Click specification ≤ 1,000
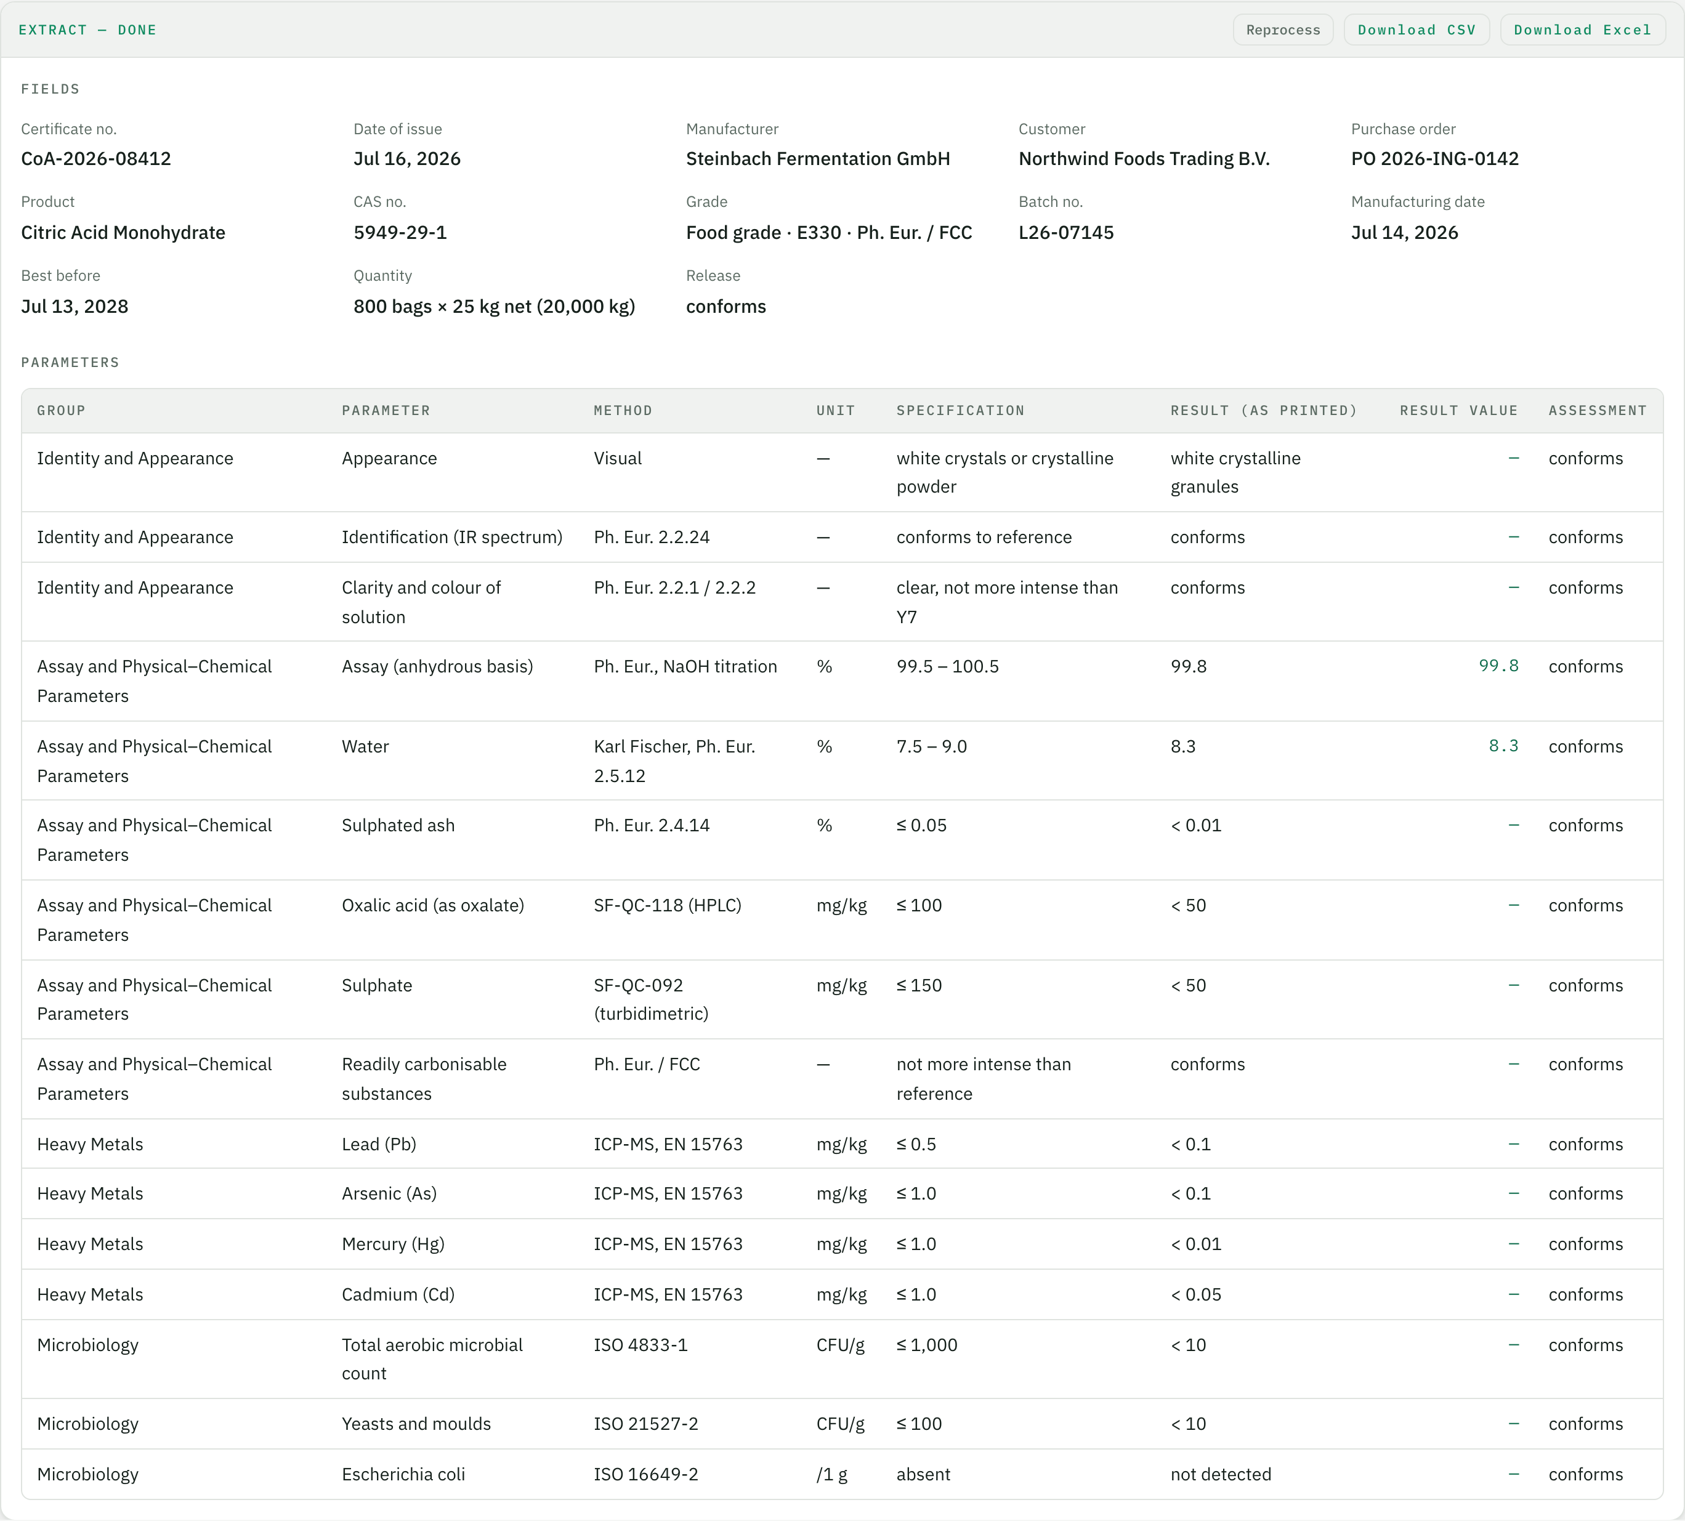 pos(927,1345)
